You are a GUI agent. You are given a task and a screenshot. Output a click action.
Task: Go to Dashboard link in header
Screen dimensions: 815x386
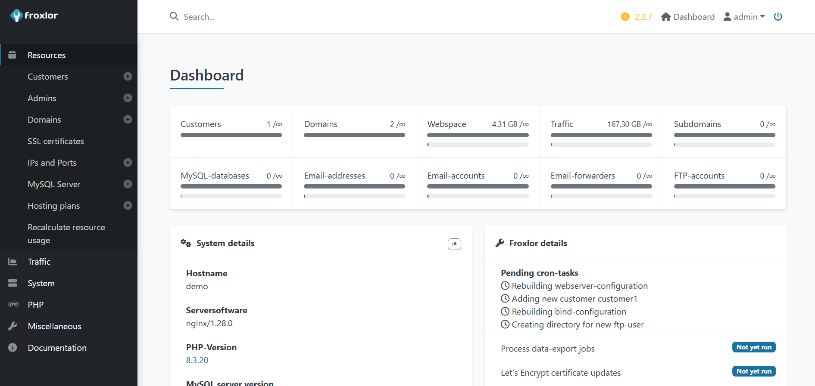click(688, 17)
